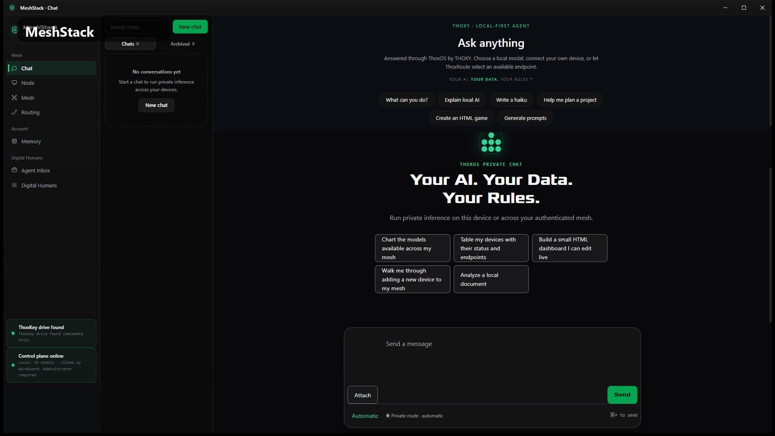Click the Send button
The height and width of the screenshot is (436, 775).
pyautogui.click(x=622, y=395)
